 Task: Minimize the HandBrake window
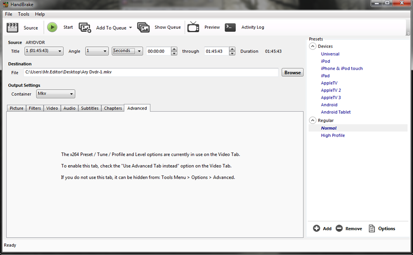[377, 3]
